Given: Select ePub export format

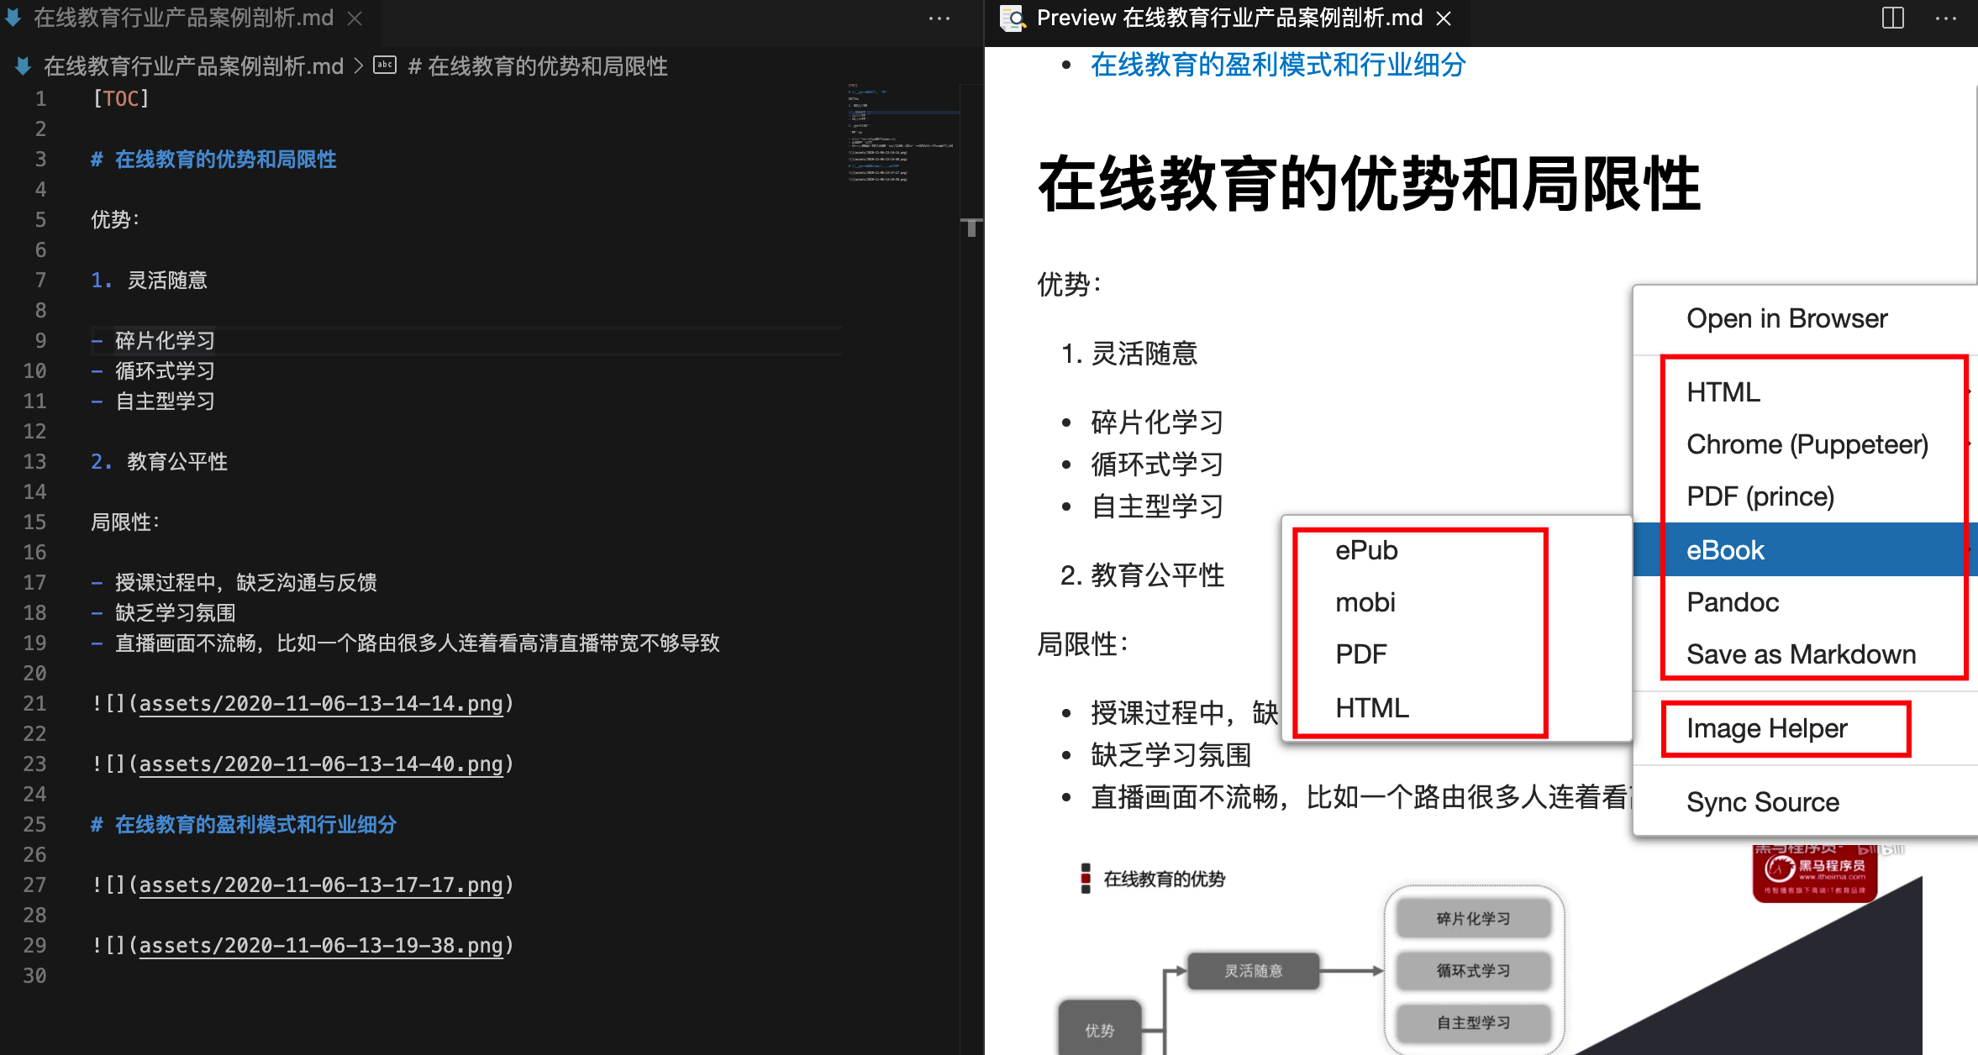Looking at the screenshot, I should [1366, 550].
